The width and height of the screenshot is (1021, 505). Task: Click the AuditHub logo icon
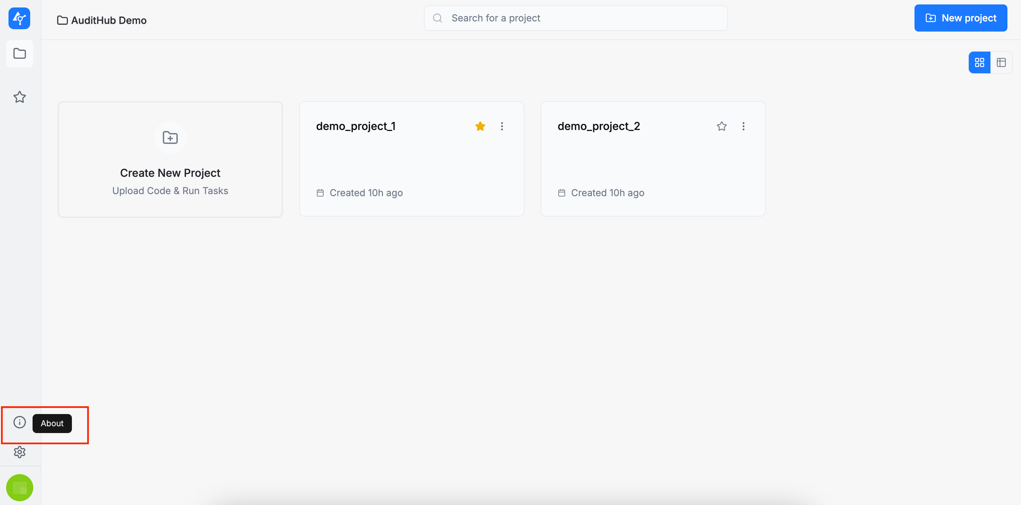coord(19,18)
